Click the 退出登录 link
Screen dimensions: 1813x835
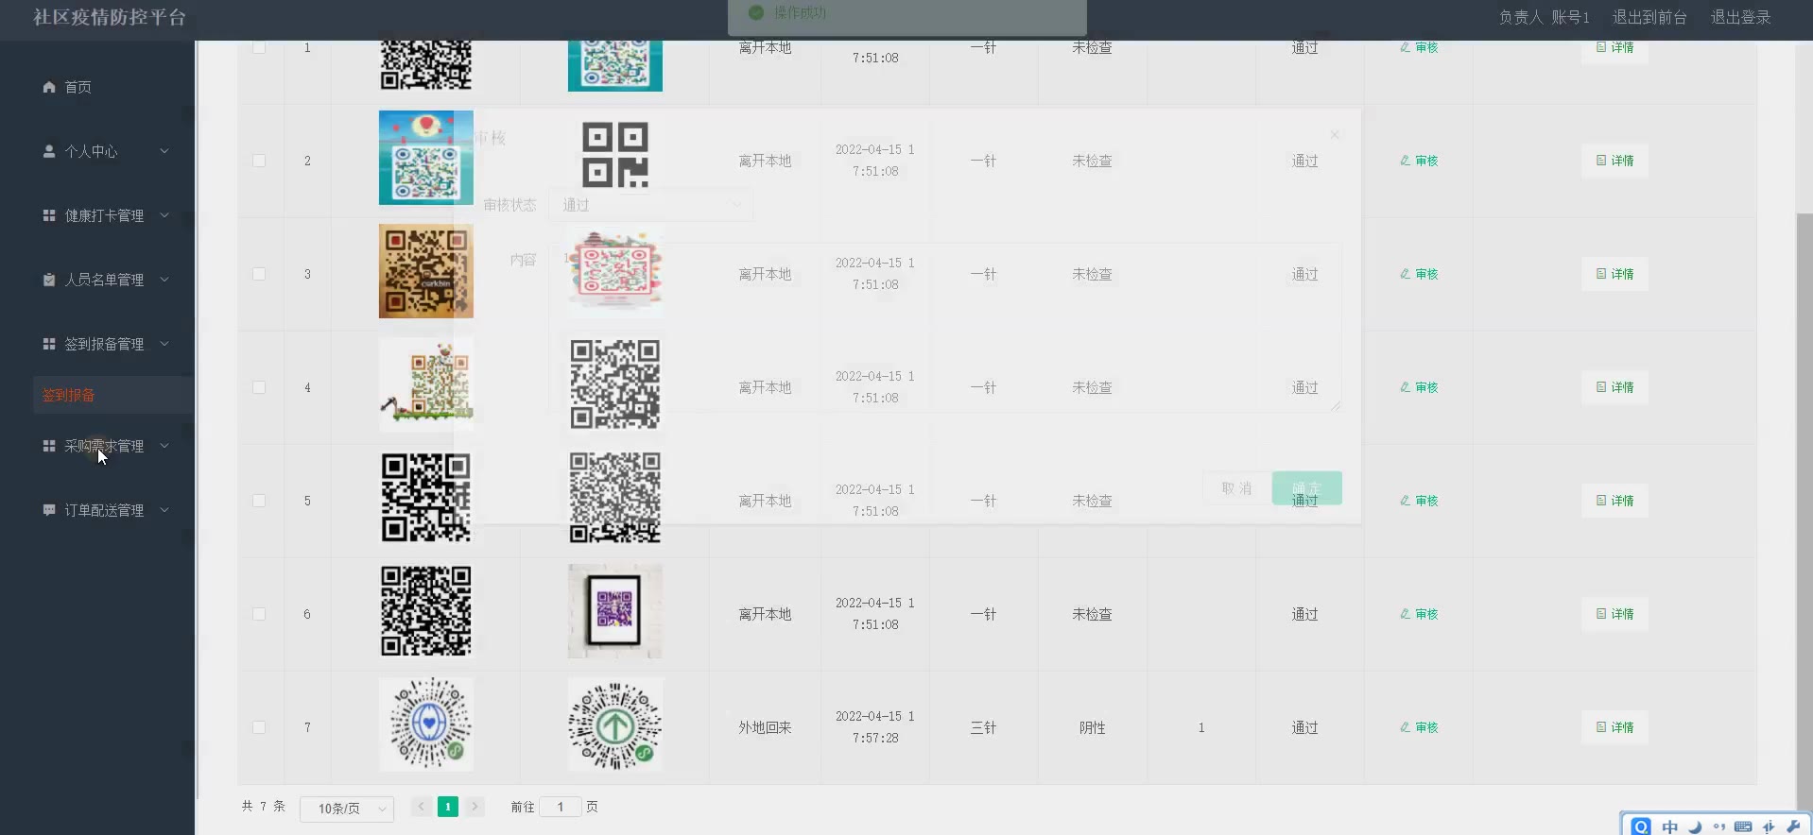click(1740, 17)
